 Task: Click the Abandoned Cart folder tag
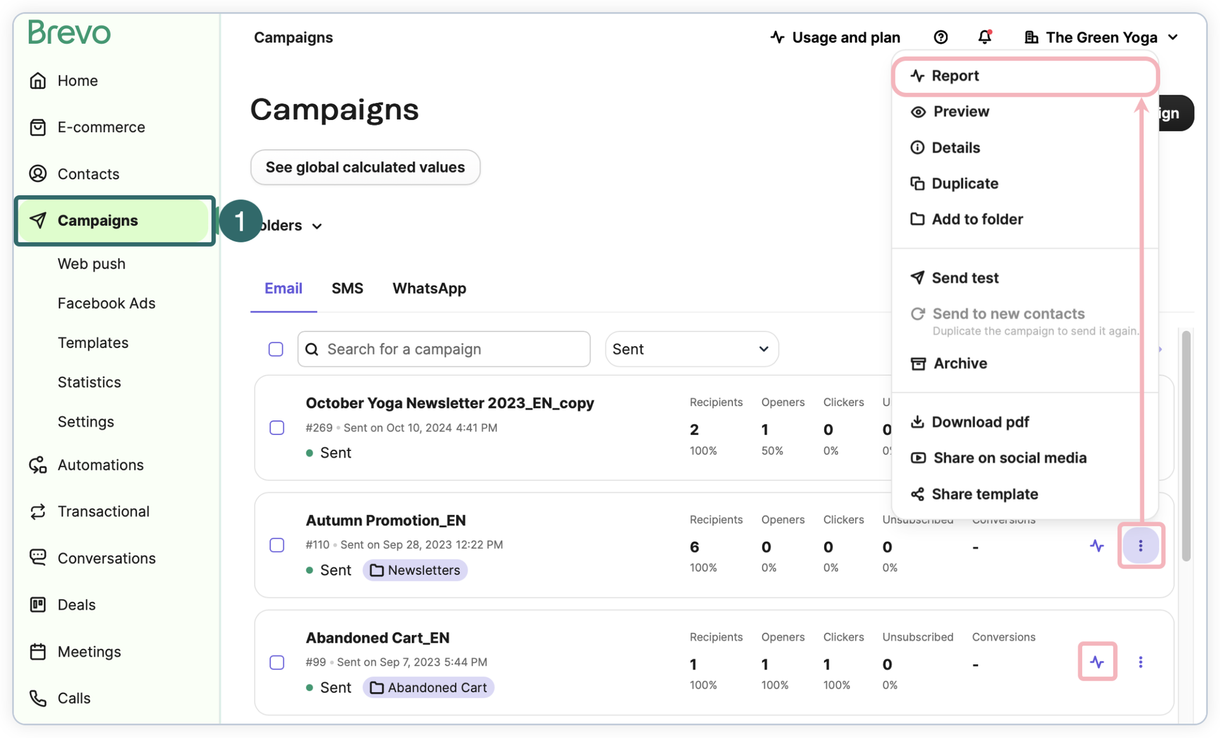click(429, 687)
